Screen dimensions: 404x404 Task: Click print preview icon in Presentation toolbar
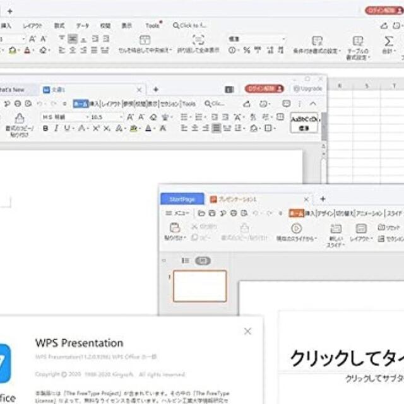click(x=244, y=213)
